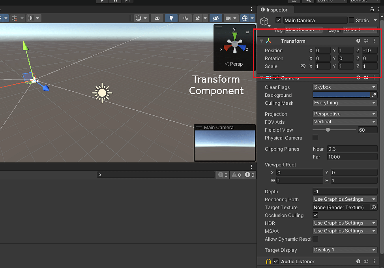Open HDR graphics settings dropdown
Viewport: 384px width, 268px height.
tap(345, 223)
